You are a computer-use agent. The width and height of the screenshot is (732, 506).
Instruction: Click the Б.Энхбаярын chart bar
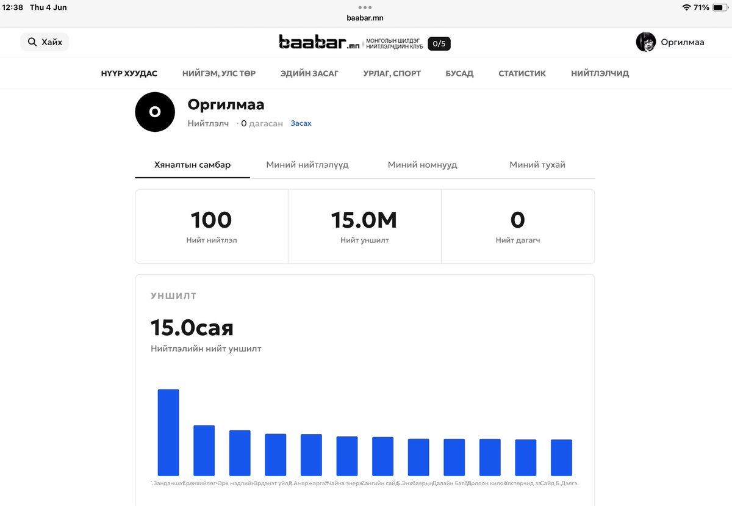coord(418,457)
